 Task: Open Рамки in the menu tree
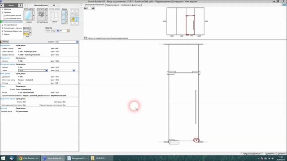pyautogui.click(x=7, y=34)
